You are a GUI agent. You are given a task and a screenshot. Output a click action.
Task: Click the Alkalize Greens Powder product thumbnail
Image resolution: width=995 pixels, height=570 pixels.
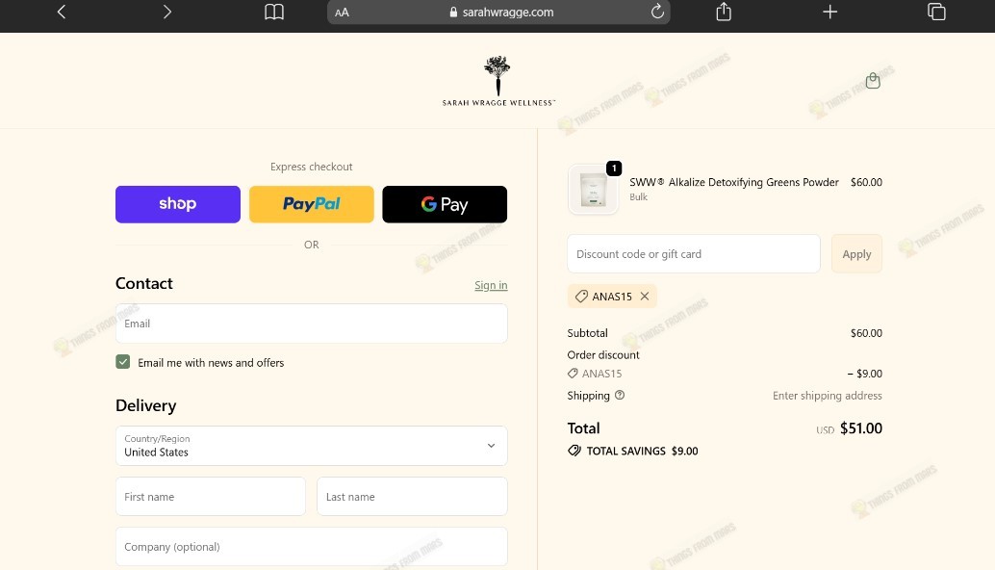click(x=594, y=189)
